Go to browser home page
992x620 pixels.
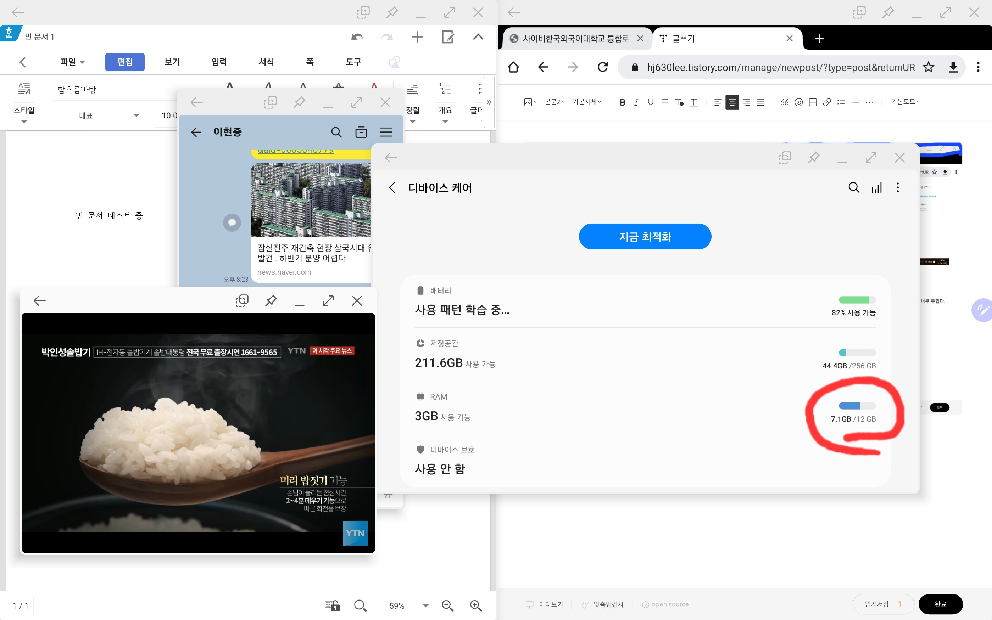(x=513, y=67)
